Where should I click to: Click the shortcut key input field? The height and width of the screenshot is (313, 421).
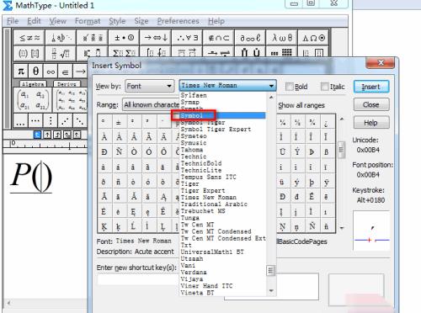click(138, 280)
